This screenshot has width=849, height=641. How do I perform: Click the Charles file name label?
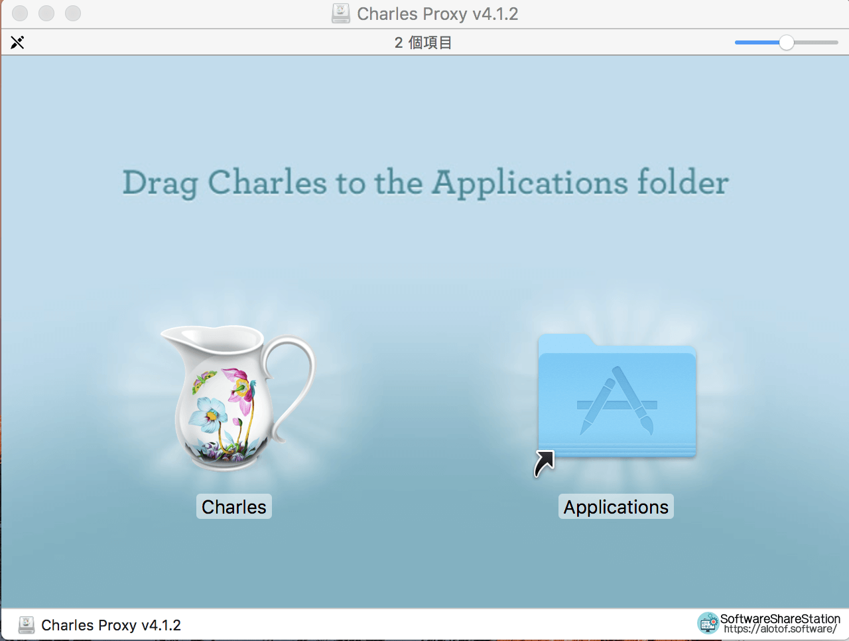pos(234,507)
